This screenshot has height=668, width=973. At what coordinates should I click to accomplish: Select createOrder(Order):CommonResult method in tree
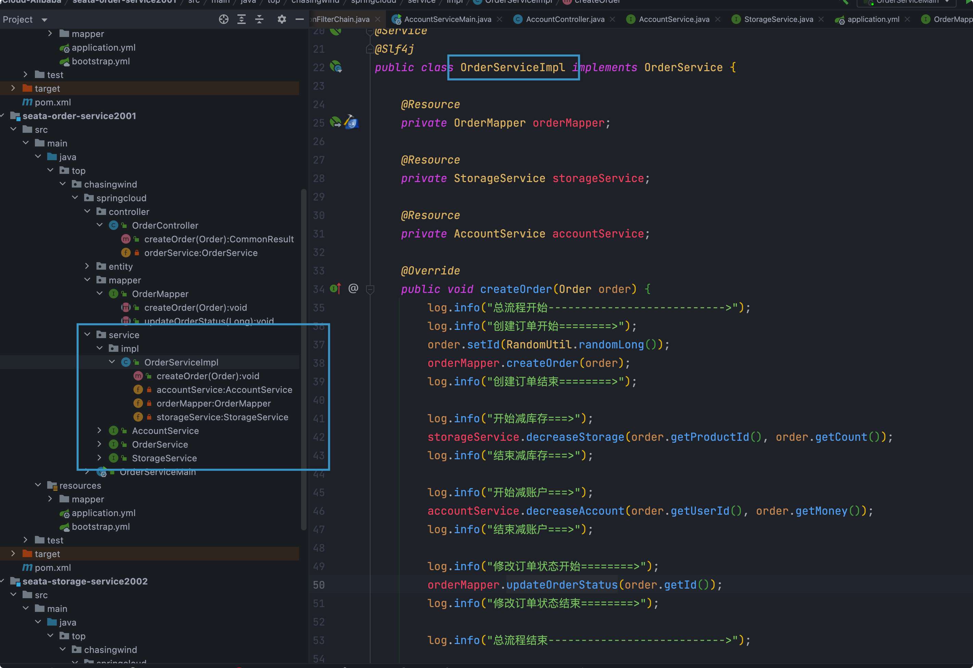(219, 239)
